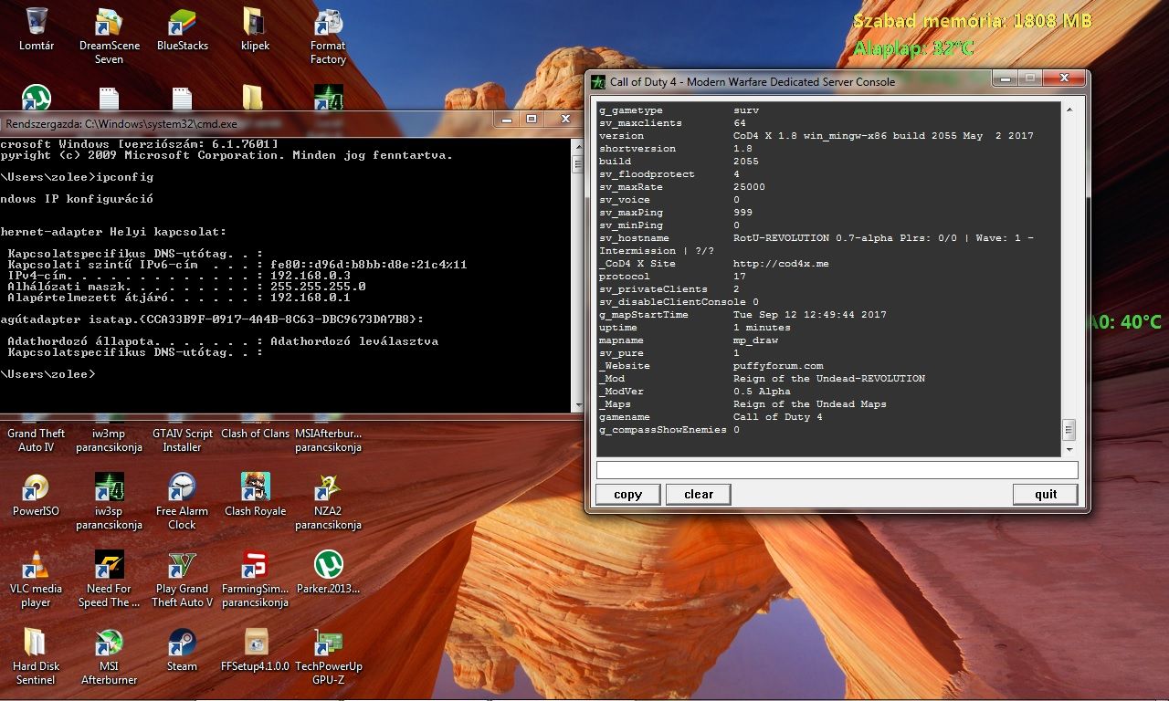The height and width of the screenshot is (701, 1169).
Task: Click the clear button in server console
Action: [699, 494]
